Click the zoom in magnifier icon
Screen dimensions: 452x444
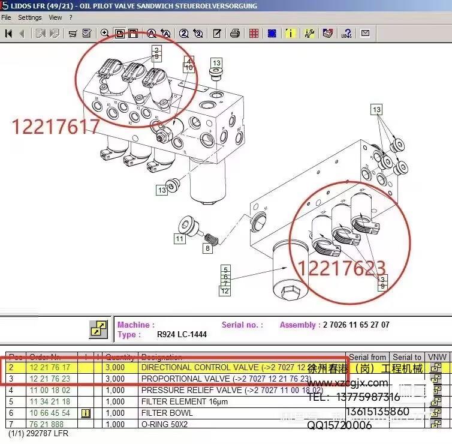click(105, 33)
